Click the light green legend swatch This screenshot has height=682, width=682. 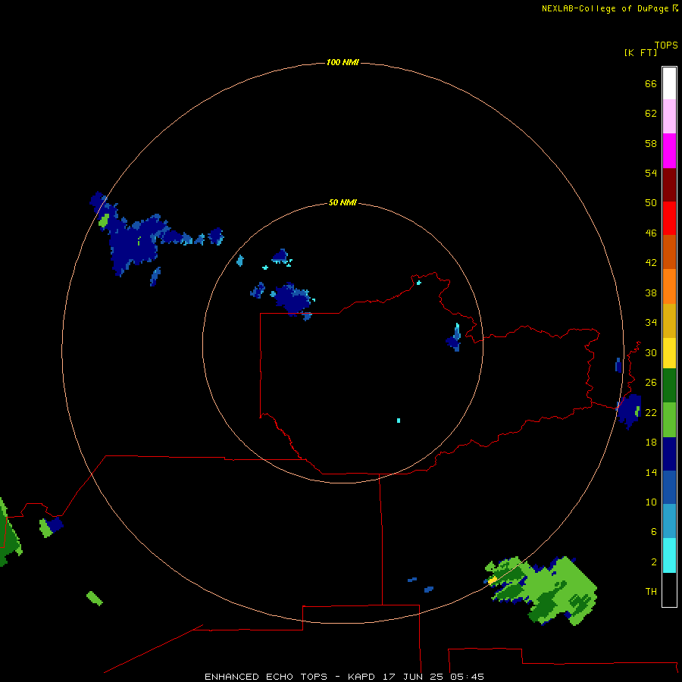click(x=669, y=420)
